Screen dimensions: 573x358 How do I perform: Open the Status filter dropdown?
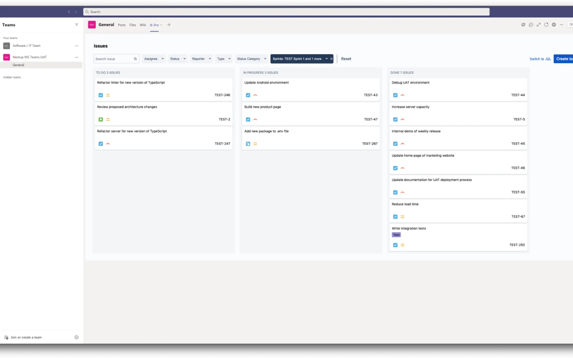pos(178,59)
